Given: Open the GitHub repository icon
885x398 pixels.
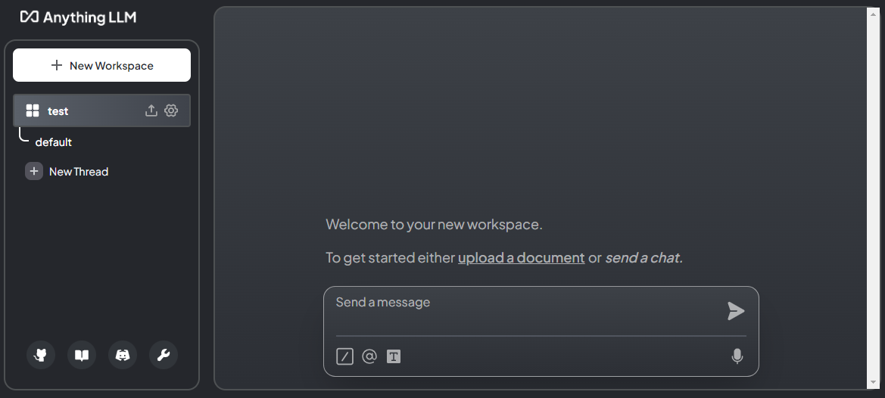Looking at the screenshot, I should click(41, 355).
